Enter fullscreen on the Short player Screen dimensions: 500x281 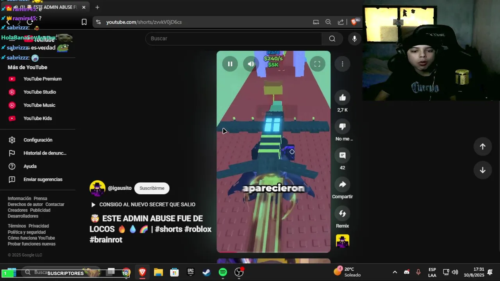coord(317,64)
